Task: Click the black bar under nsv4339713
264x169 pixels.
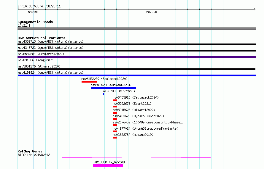Action: 136,44
